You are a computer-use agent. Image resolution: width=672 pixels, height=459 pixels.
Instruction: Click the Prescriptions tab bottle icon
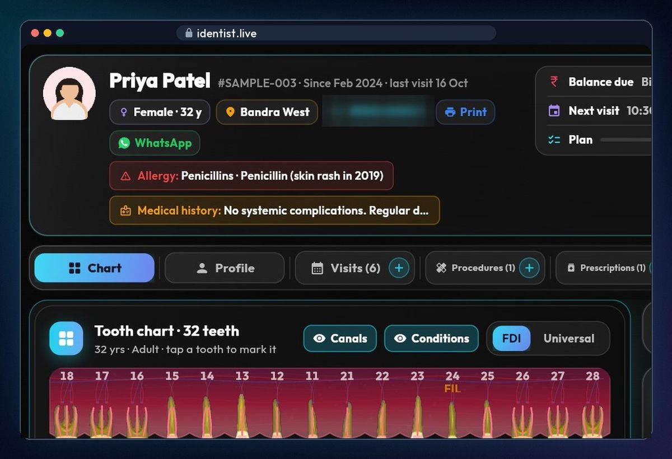[571, 268]
